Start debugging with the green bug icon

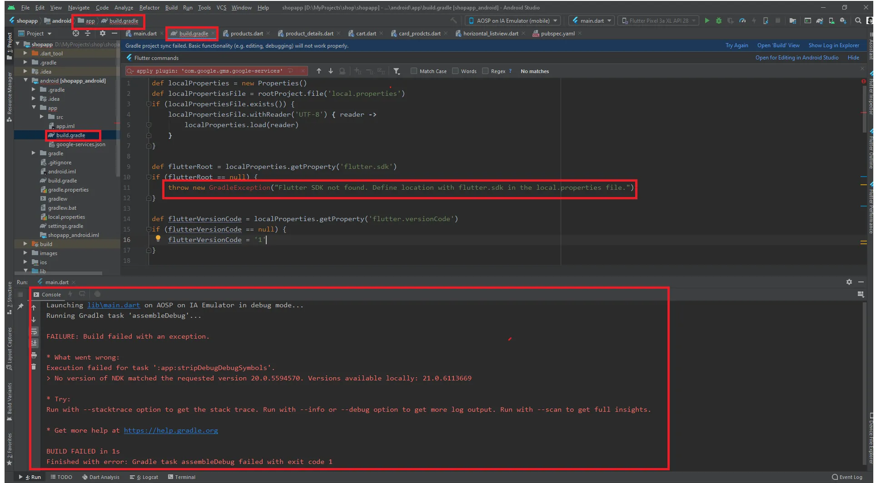click(x=718, y=20)
